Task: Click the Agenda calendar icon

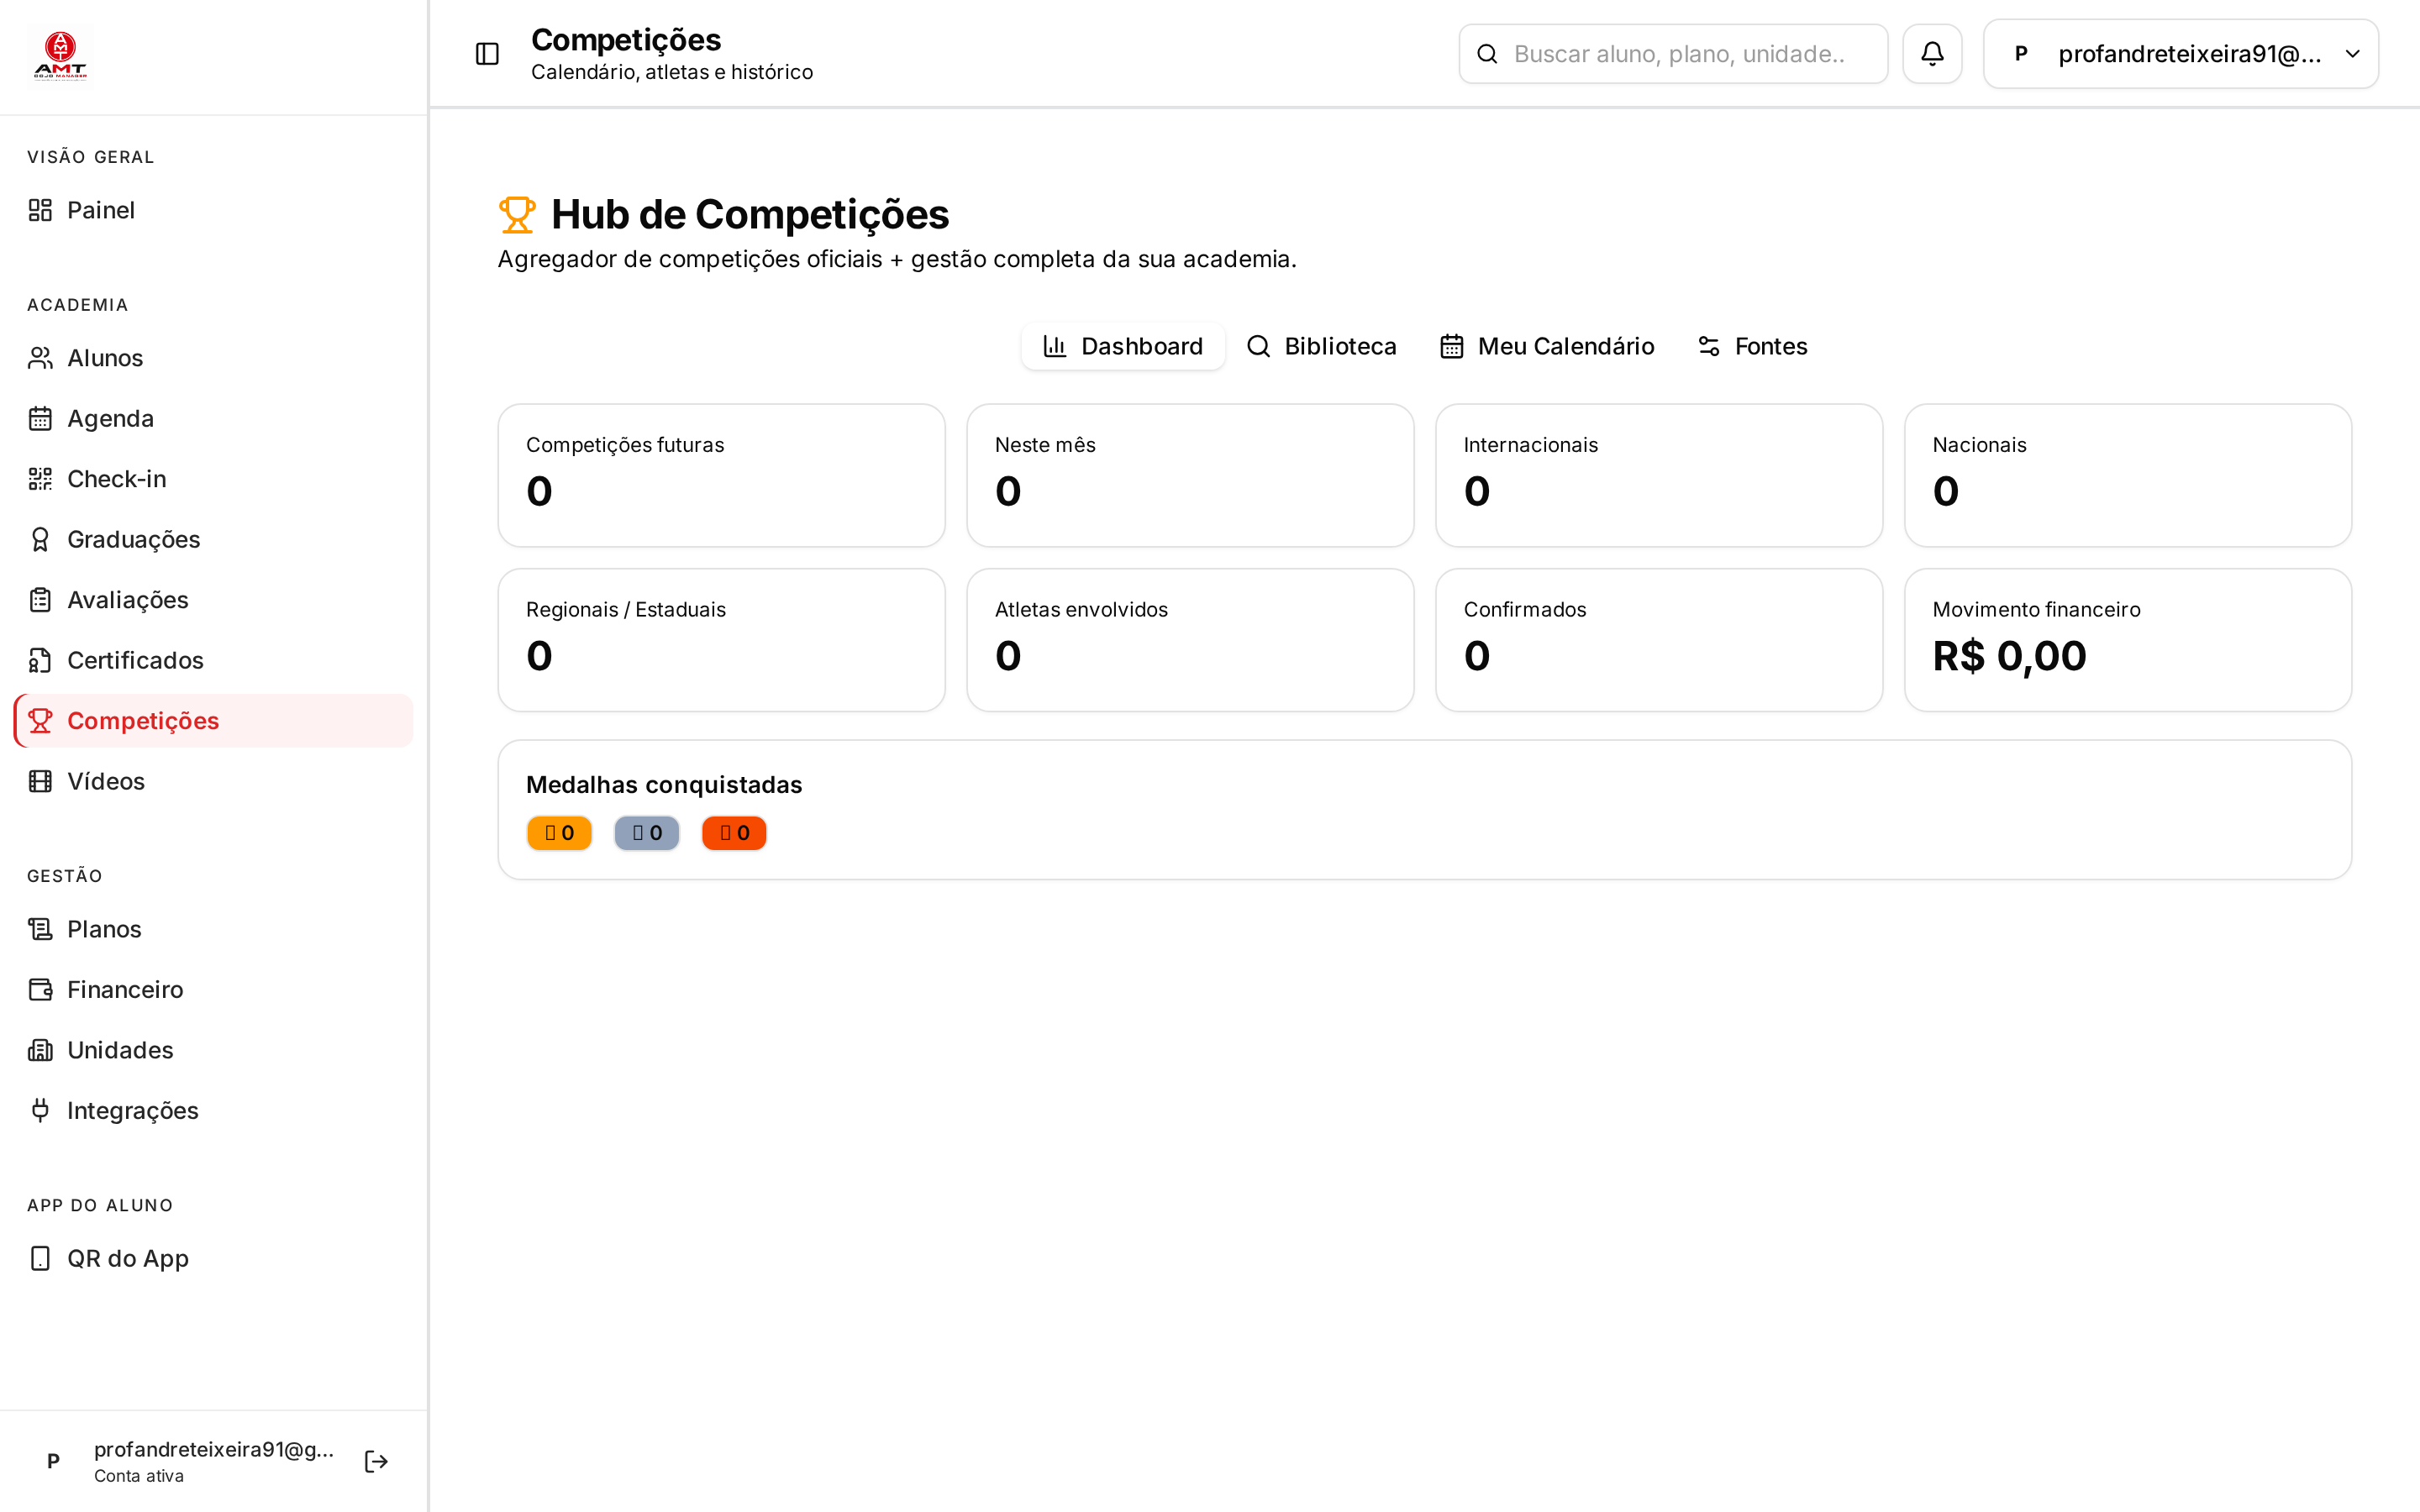Action: coord(40,418)
